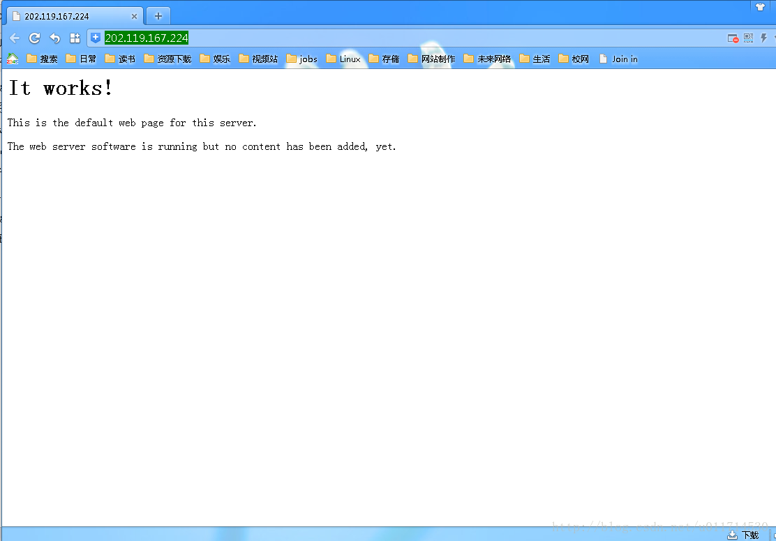This screenshot has height=541, width=776.
Task: Click the blue shield site-security icon
Action: [x=96, y=38]
